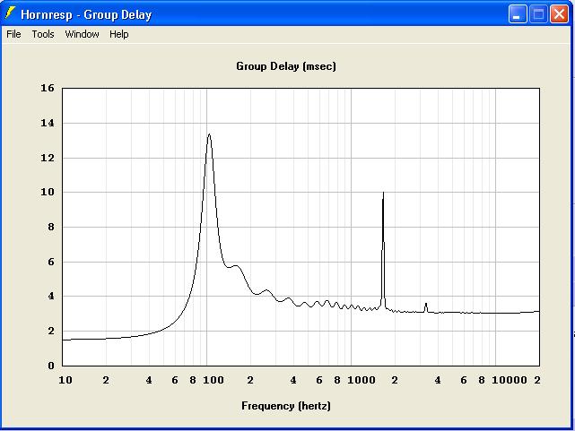This screenshot has width=575, height=431.
Task: Click the 'Hornresp - Group Delay' window title text
Action: 86,14
